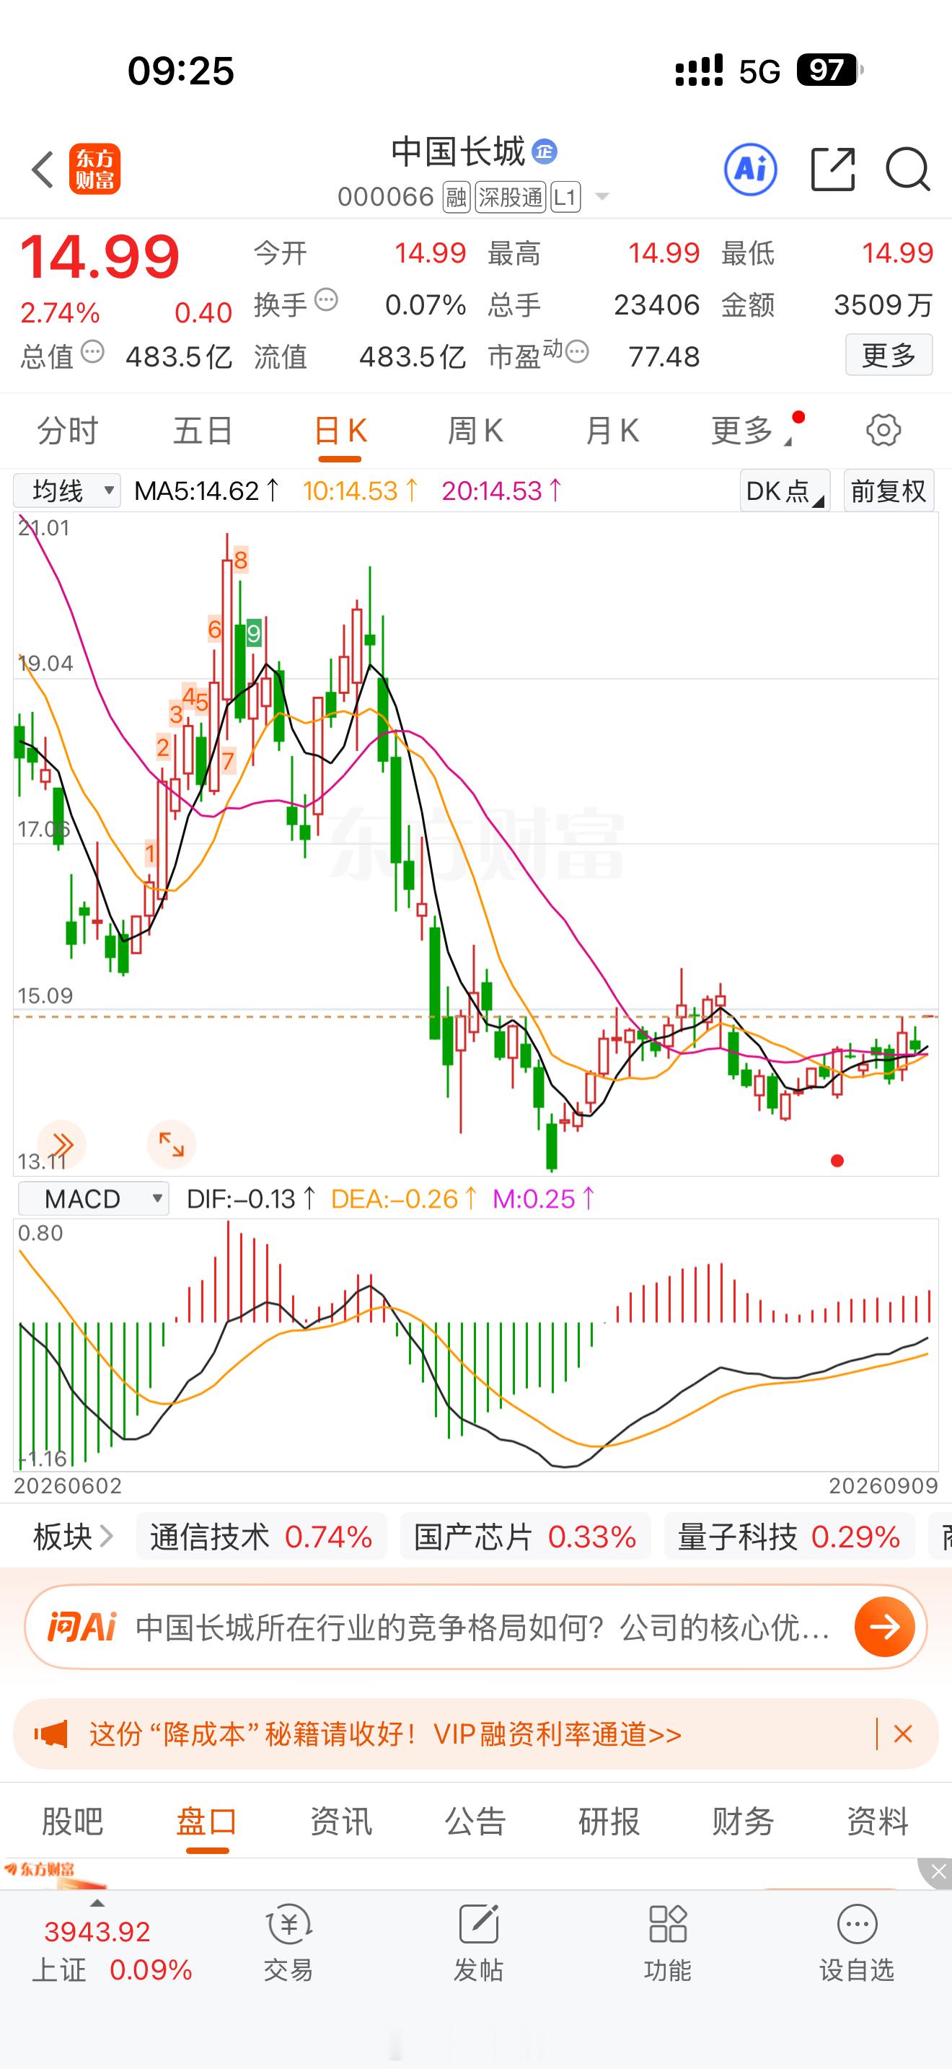
Task: Switch to 分时 chart tab
Action: 67,431
